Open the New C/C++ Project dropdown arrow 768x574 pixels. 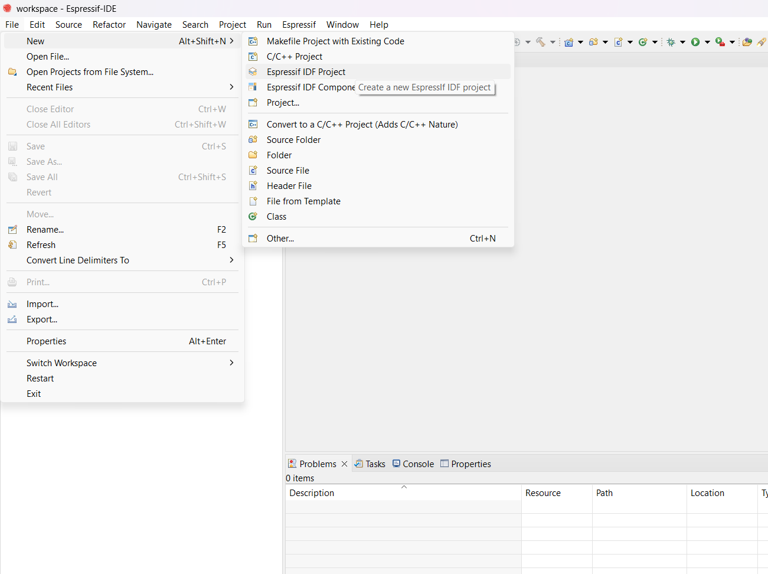(x=580, y=42)
